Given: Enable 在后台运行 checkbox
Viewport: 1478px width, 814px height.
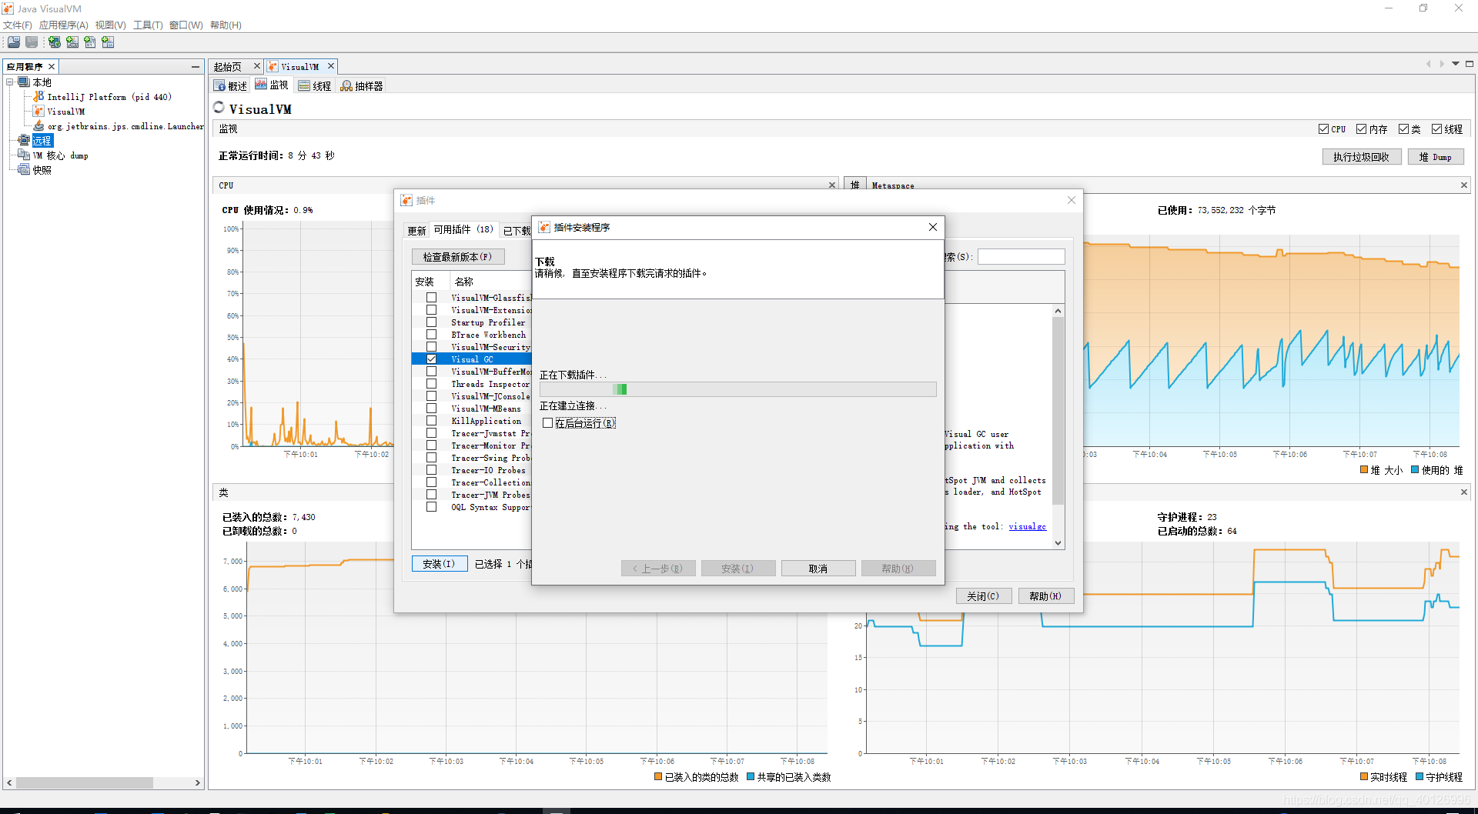Looking at the screenshot, I should tap(548, 423).
